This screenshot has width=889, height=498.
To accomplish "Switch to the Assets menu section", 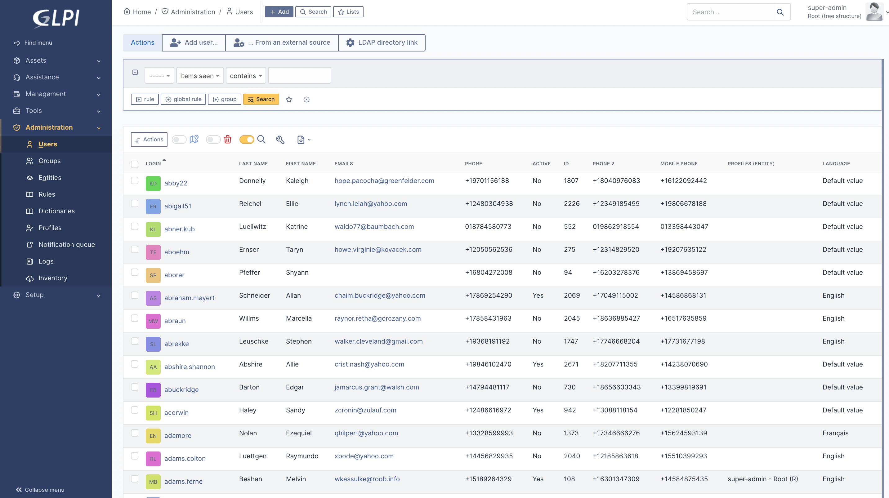I will tap(56, 60).
